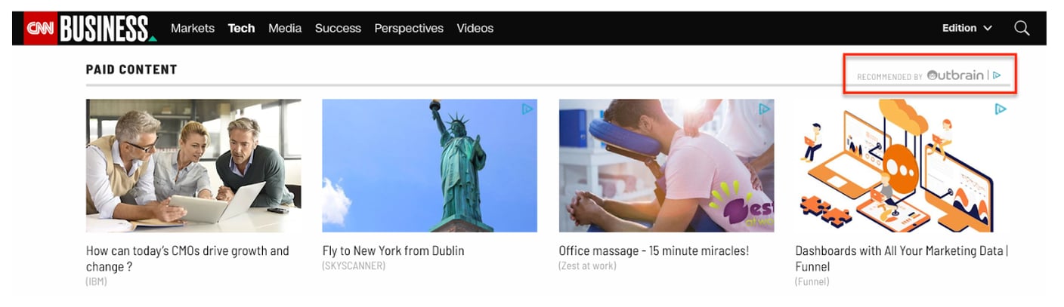Viewport: 1064px width, 307px height.
Task: Open the Markets section
Action: click(x=193, y=29)
